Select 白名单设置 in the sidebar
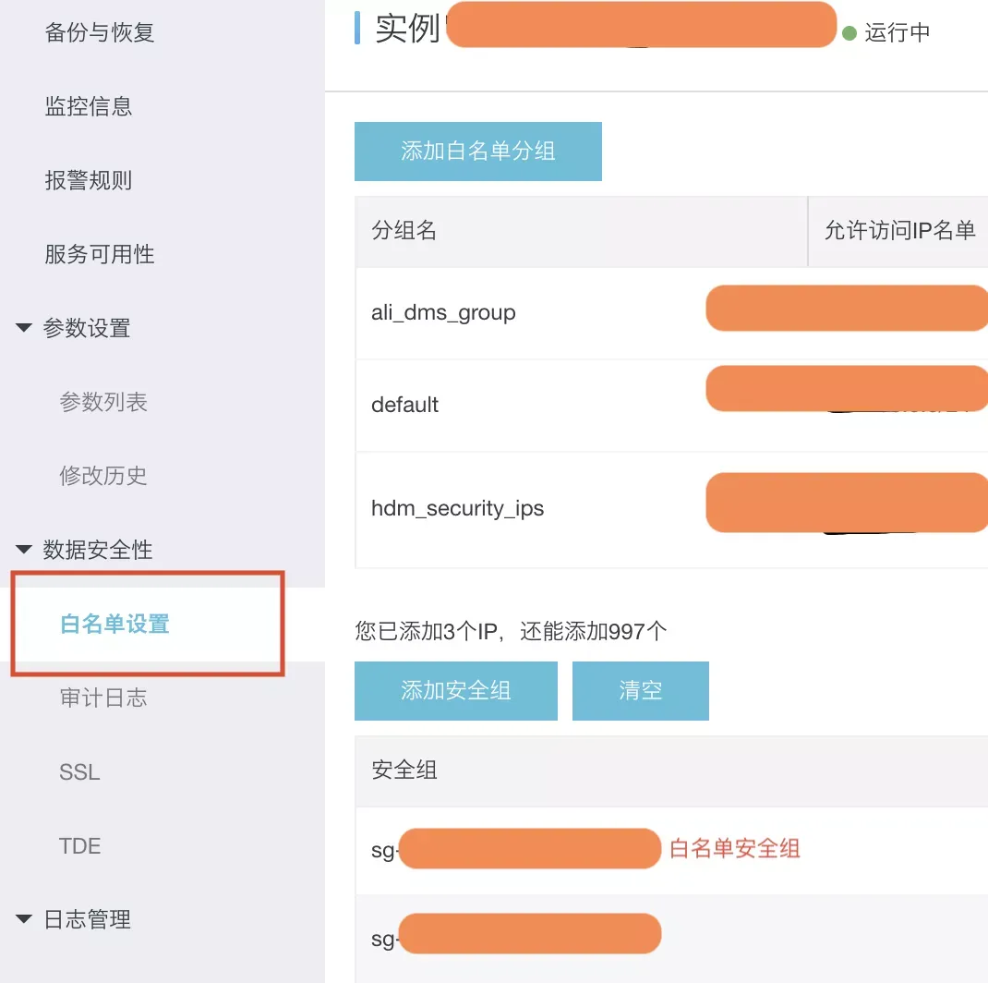This screenshot has width=988, height=983. click(x=114, y=624)
